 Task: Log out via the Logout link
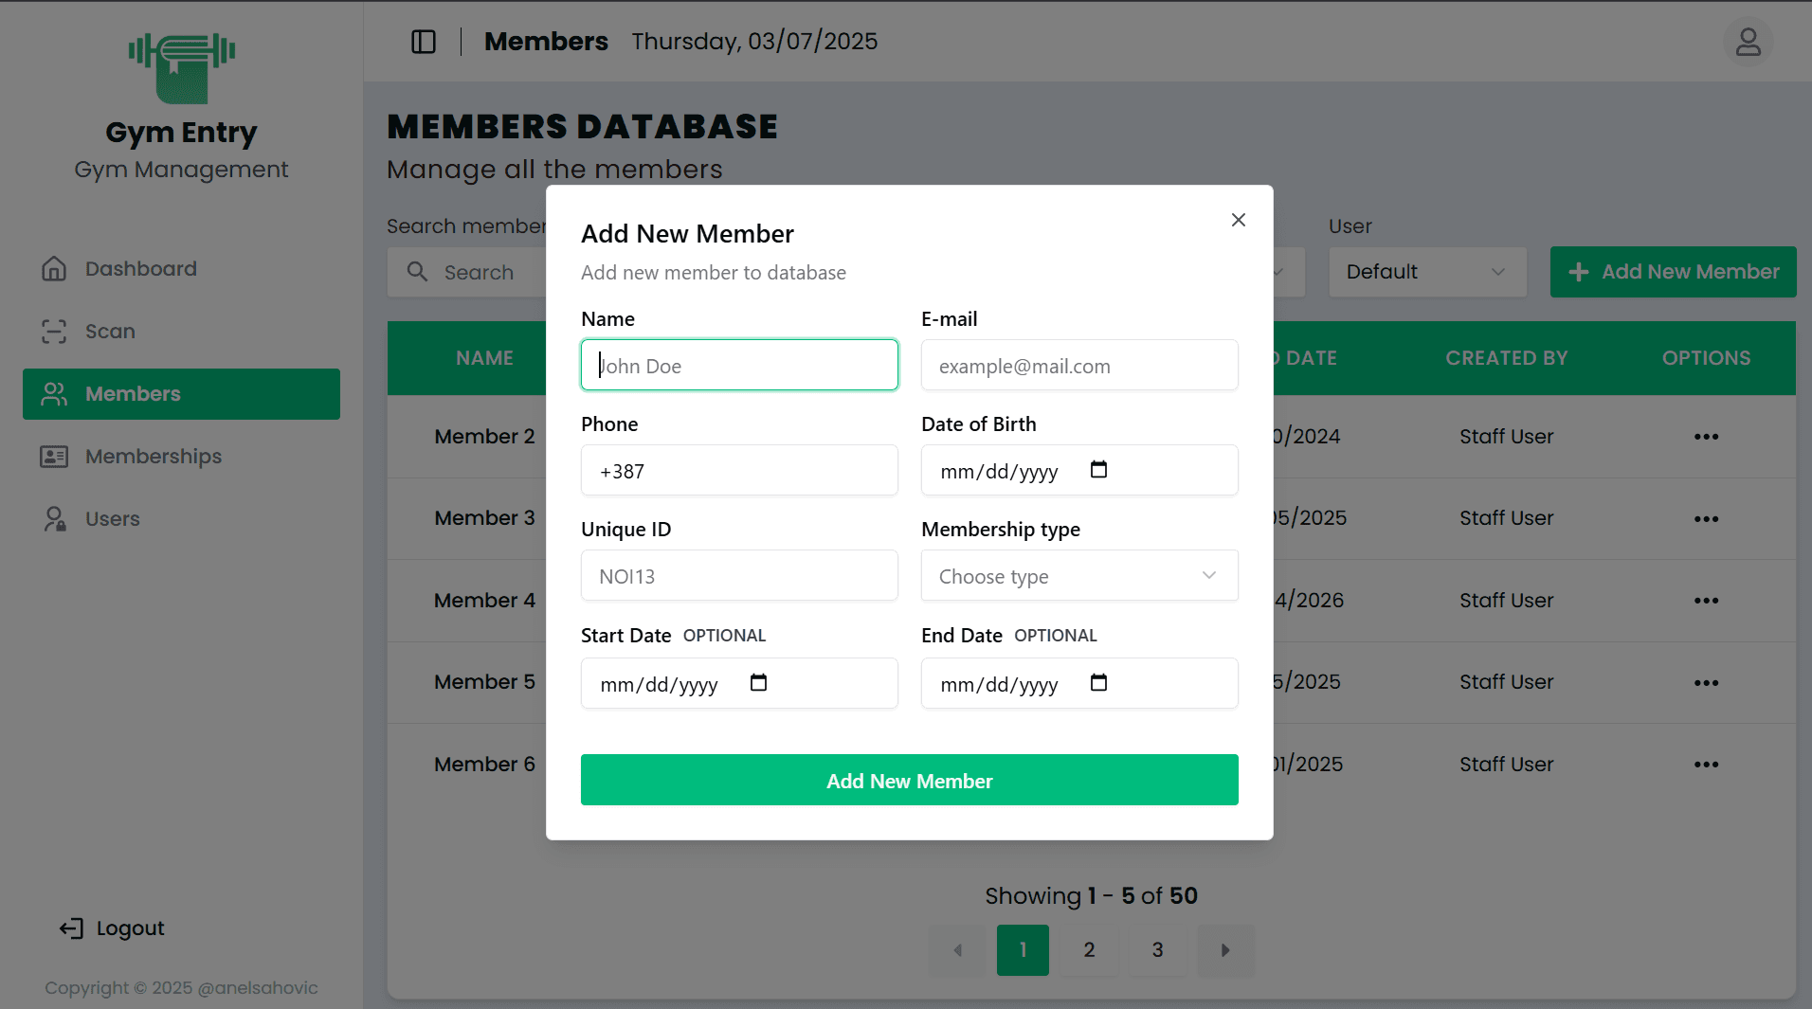pyautogui.click(x=112, y=928)
